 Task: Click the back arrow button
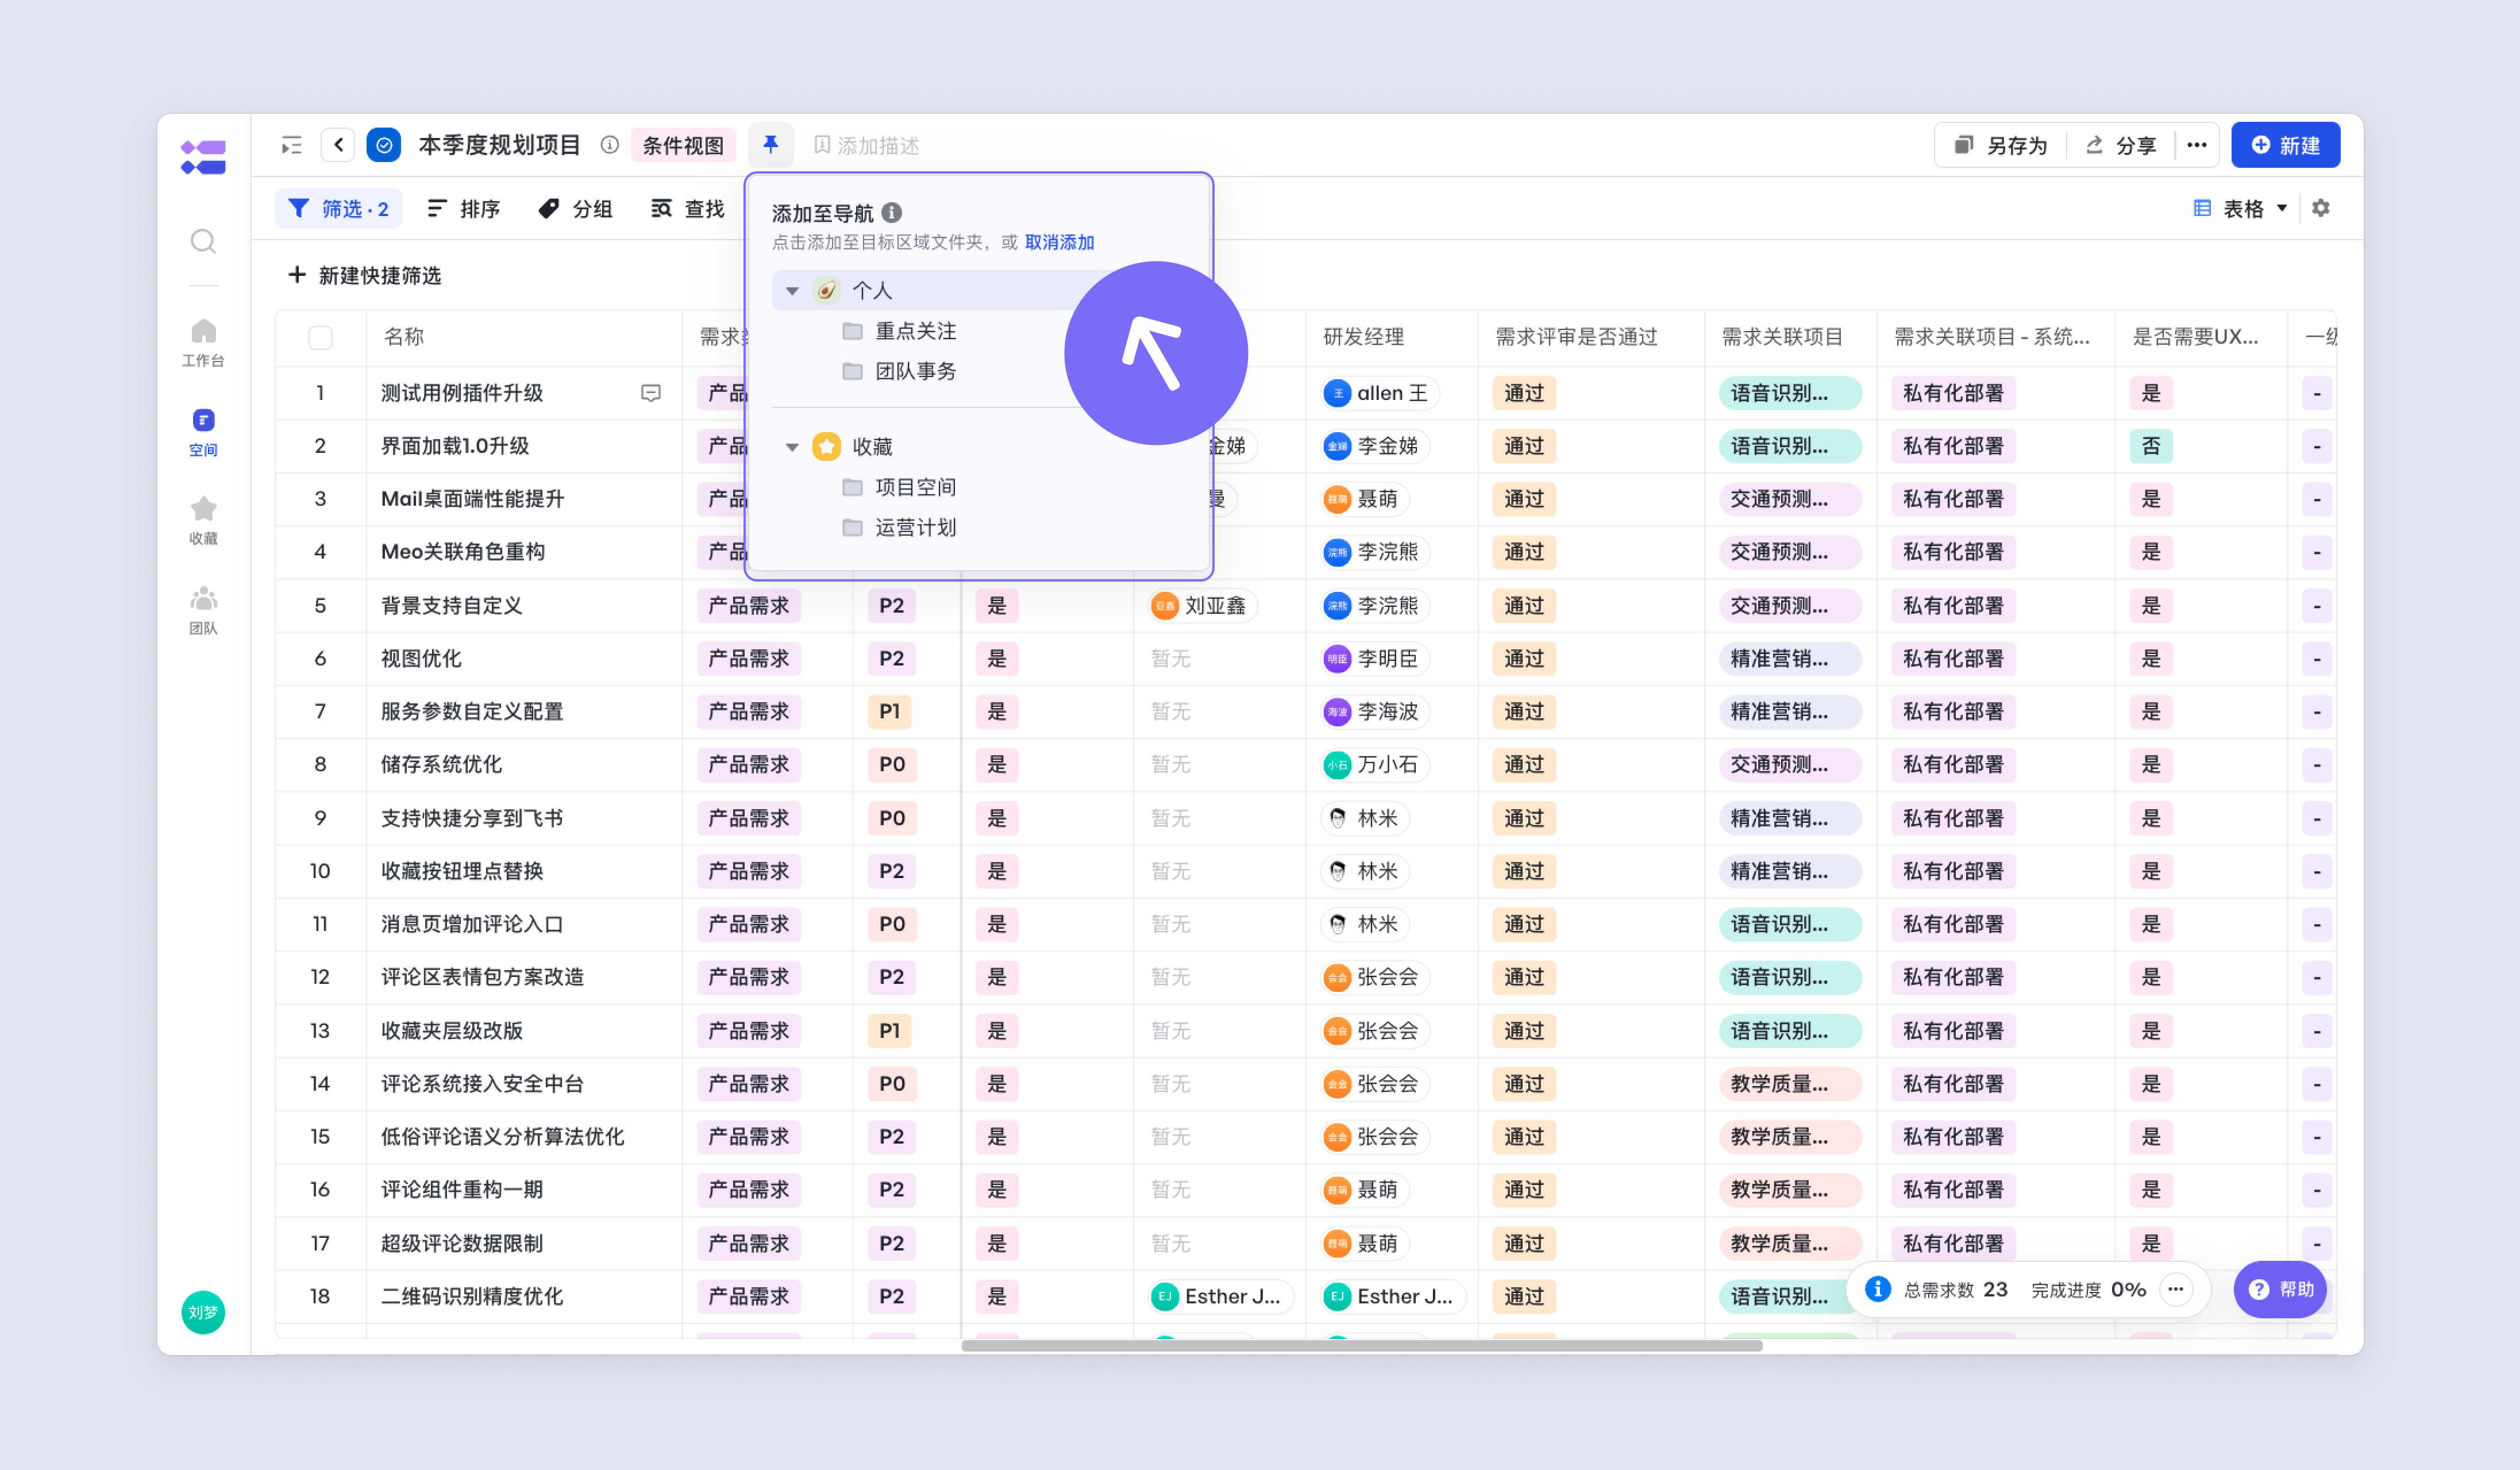338,145
